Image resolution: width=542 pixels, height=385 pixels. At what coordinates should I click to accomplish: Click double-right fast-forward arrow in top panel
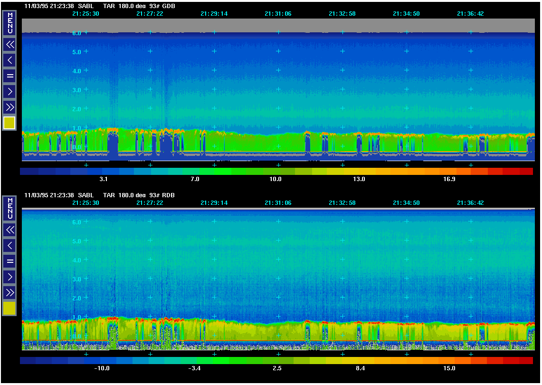[10, 106]
